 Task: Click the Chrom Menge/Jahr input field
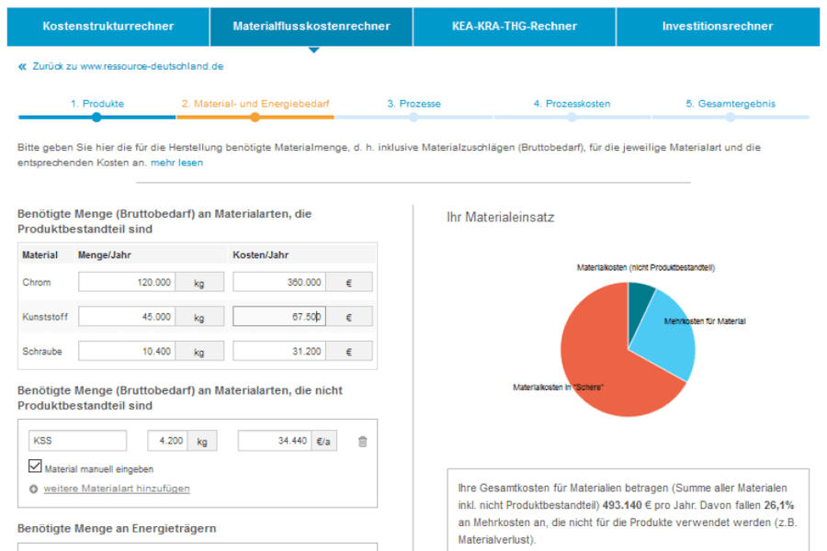(x=127, y=283)
